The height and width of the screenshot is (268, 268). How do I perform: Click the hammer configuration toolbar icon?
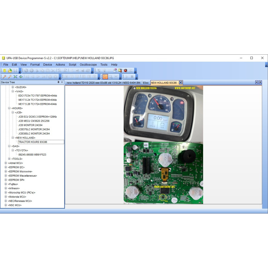click(x=120, y=70)
